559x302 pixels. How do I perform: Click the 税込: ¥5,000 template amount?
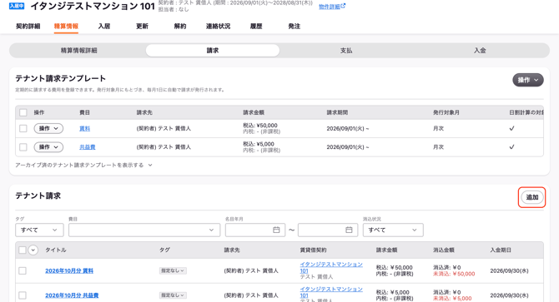click(259, 144)
